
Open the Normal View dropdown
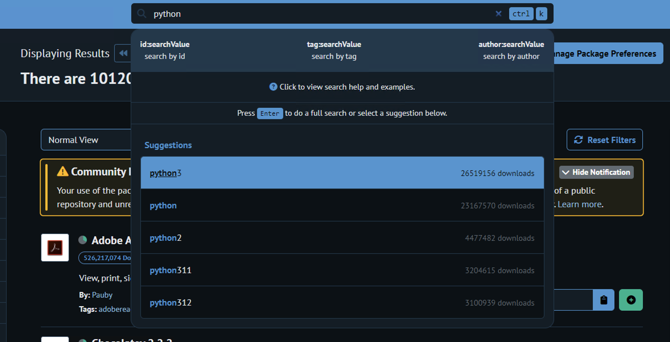pos(85,140)
